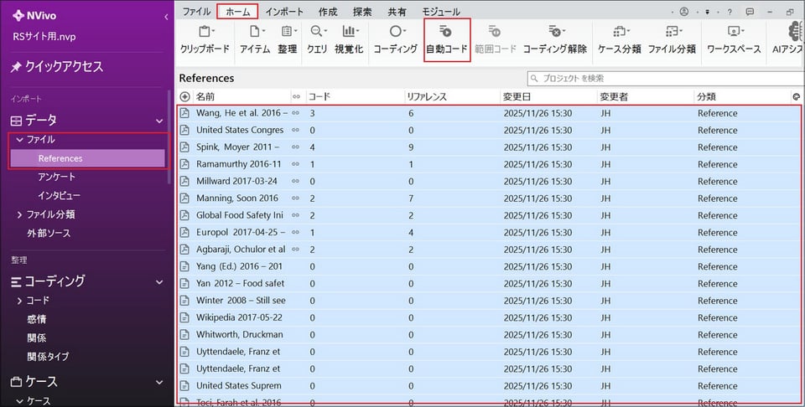Collapse the navigation pane chevron
The image size is (805, 407).
coord(166,17)
